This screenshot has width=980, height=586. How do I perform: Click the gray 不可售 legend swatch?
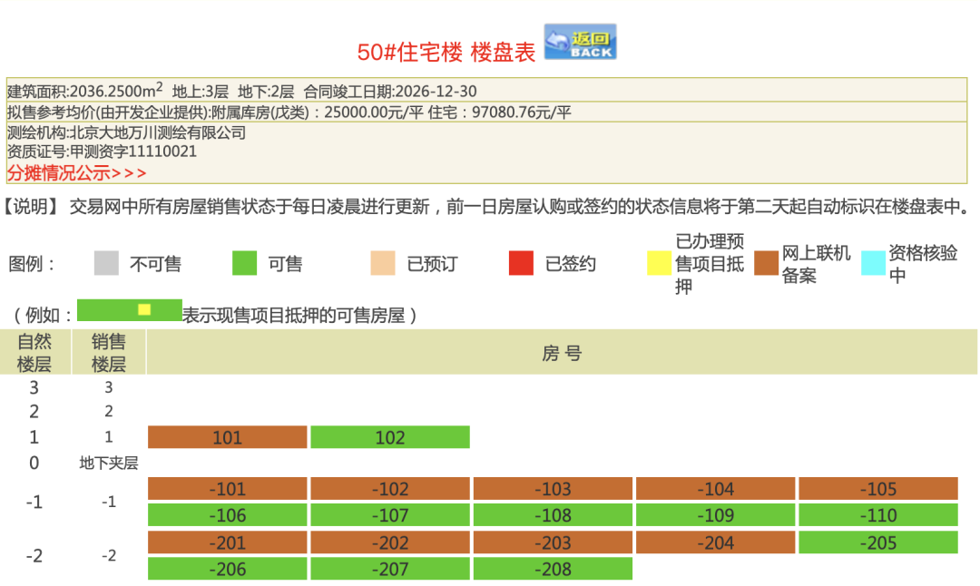click(106, 263)
